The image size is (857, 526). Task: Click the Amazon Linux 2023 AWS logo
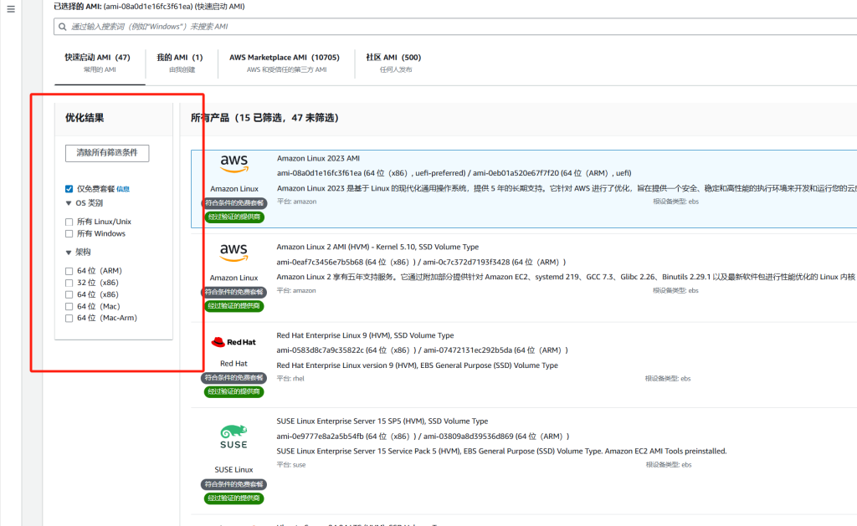[x=233, y=165]
